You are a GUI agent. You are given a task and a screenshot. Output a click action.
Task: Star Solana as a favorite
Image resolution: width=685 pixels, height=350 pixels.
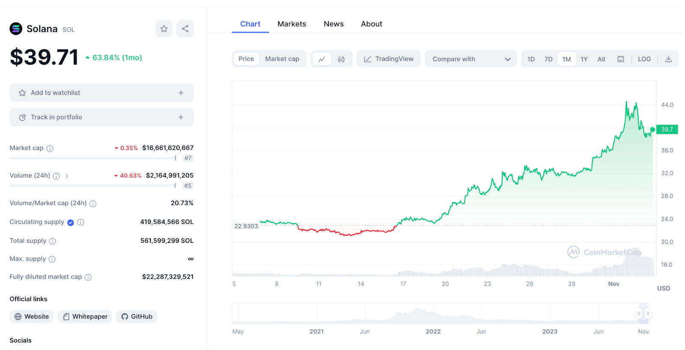tap(164, 29)
